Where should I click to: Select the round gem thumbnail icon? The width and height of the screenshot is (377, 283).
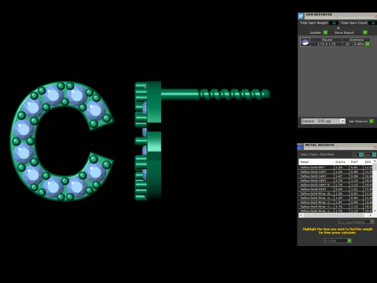pos(305,42)
